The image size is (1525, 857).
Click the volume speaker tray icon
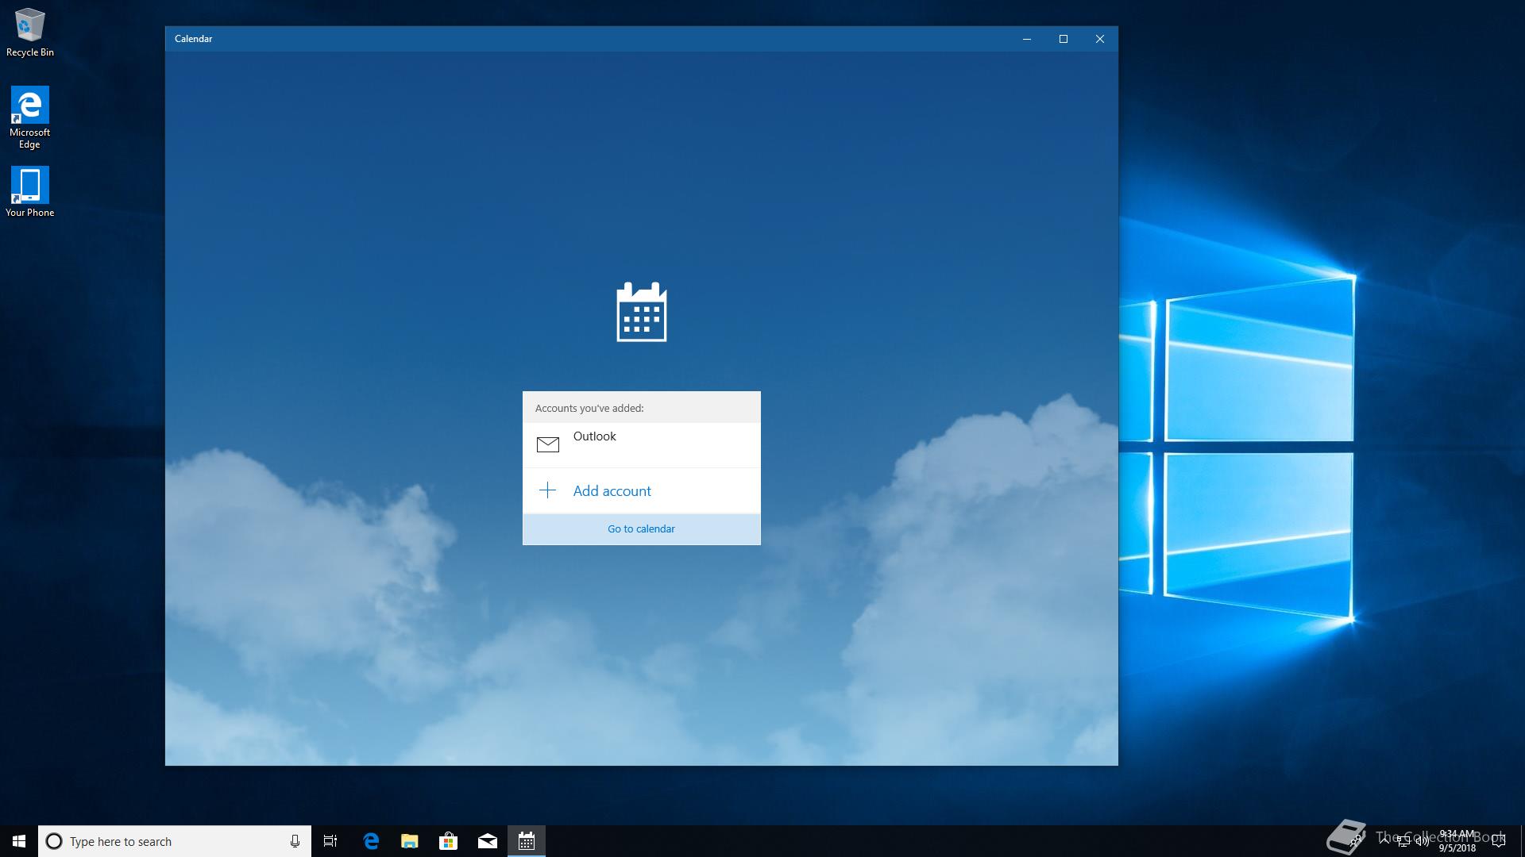coord(1423,841)
